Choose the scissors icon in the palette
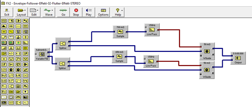Image resolution: width=252 pixels, height=107 pixels. point(11,64)
